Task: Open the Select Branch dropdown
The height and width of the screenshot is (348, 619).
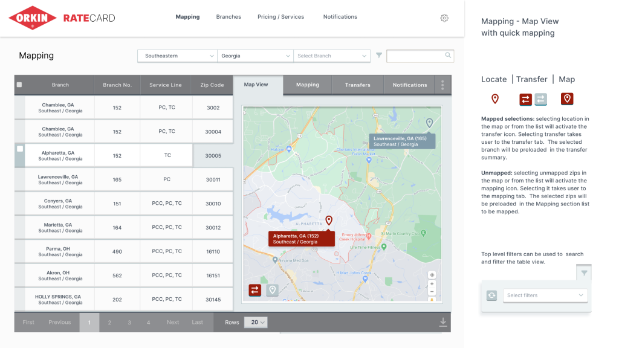Action: click(x=331, y=56)
